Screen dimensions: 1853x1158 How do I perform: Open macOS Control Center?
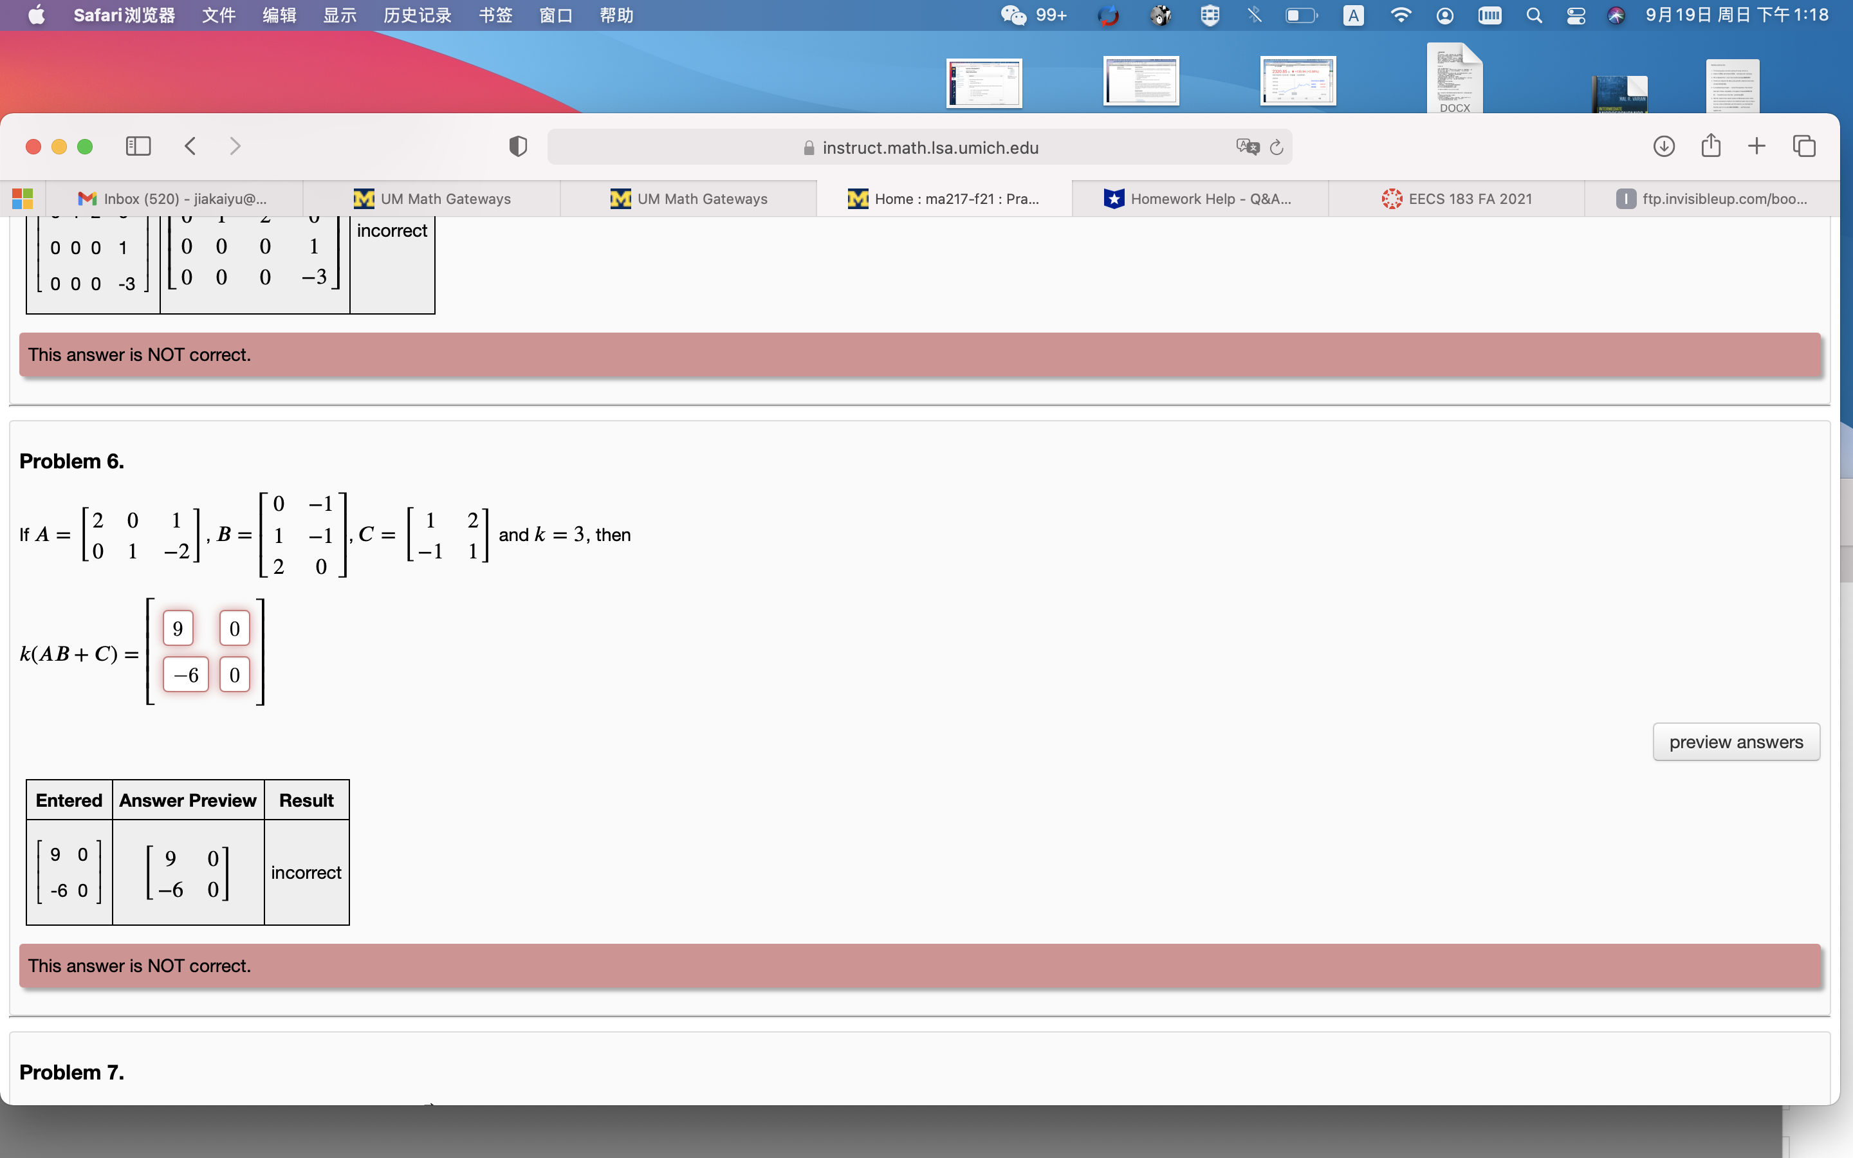(x=1576, y=15)
